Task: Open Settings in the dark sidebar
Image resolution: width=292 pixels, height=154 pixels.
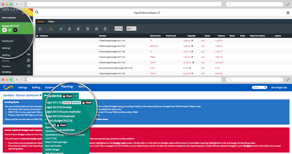Action: coord(6,48)
